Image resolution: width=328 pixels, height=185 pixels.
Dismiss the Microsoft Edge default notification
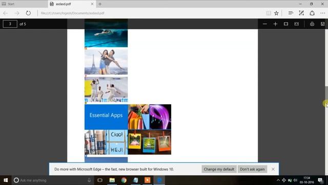click(273, 169)
